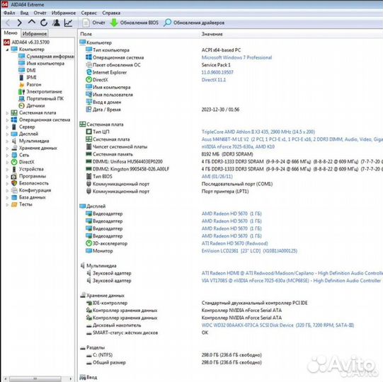Select the Системная память row

230,154
